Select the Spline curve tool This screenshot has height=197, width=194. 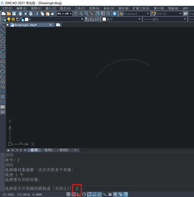[3, 66]
